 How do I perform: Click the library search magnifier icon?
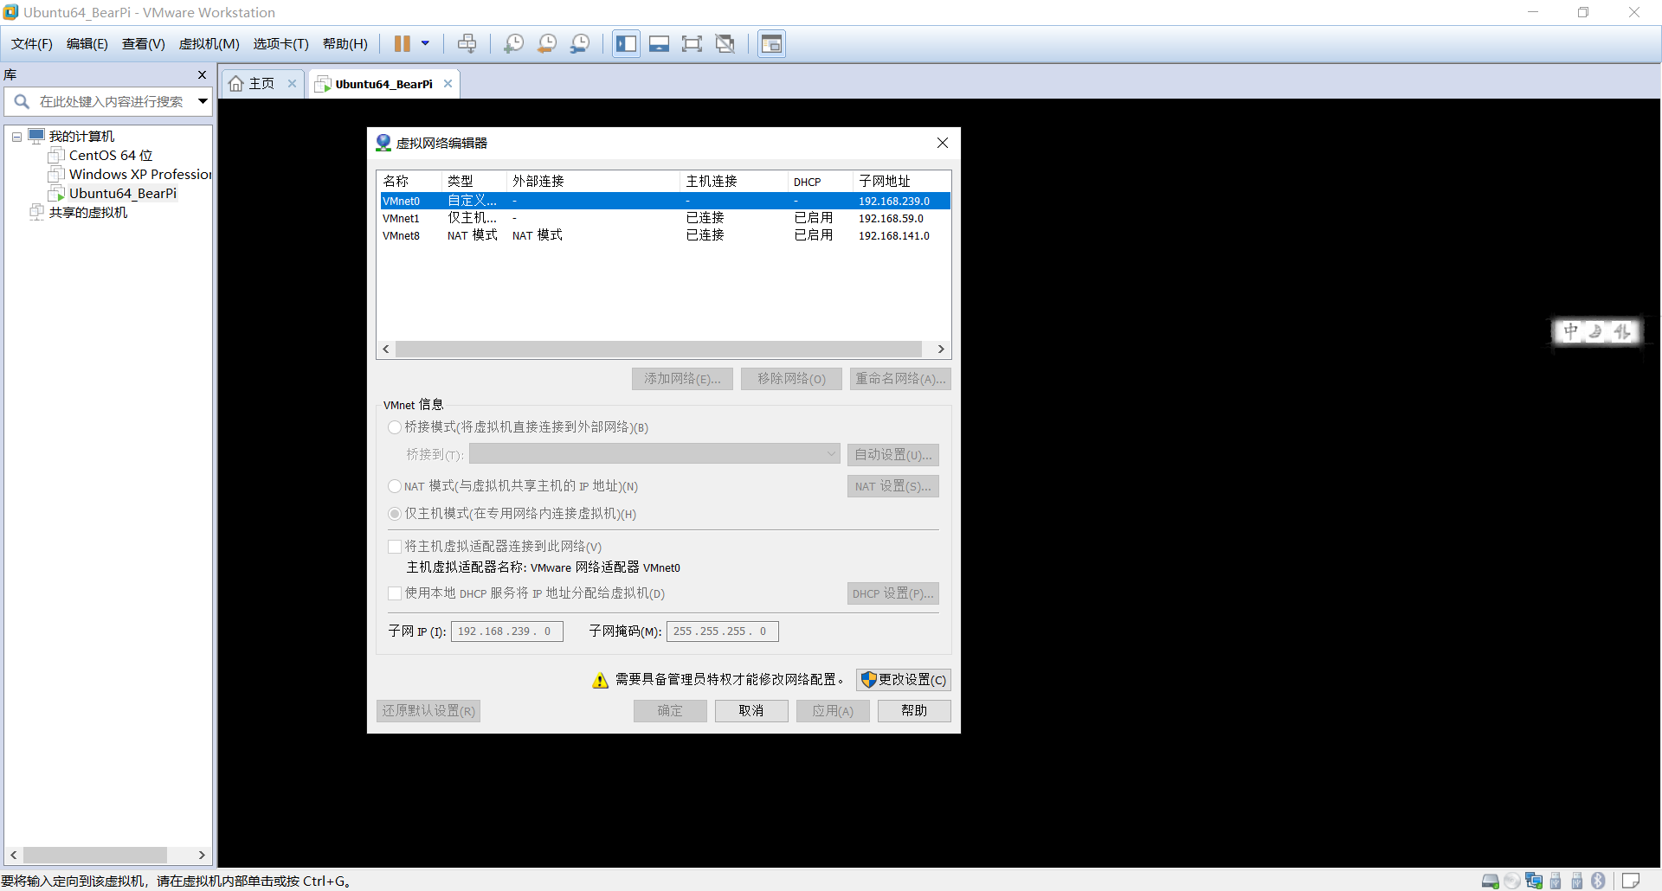pyautogui.click(x=22, y=101)
